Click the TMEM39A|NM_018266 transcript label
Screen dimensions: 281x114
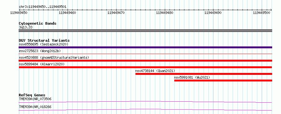[x=35, y=107]
